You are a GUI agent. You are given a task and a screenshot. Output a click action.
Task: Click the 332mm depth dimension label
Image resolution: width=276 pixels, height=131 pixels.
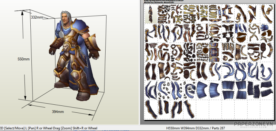37,17
